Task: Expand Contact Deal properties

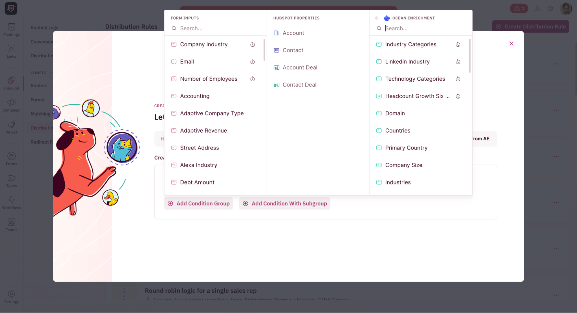Action: [x=299, y=85]
